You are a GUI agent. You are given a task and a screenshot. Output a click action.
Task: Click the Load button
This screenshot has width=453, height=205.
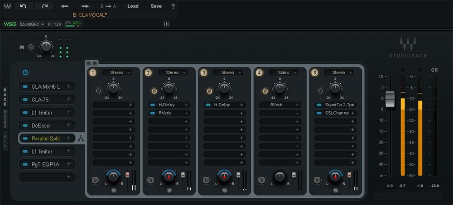pos(133,6)
